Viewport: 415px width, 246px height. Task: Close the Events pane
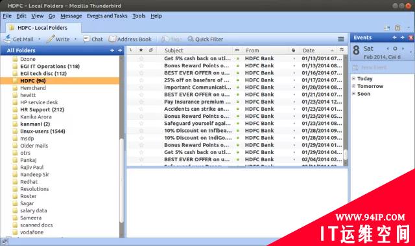click(411, 38)
